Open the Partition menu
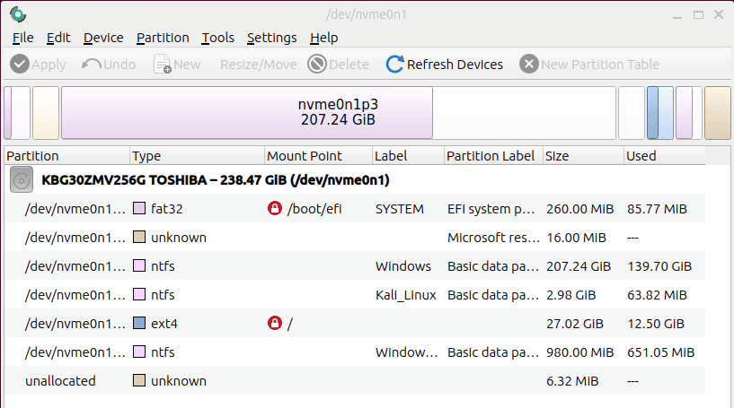Screen dimensions: 734x408 [163, 38]
